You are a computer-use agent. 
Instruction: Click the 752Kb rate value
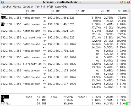122,18
